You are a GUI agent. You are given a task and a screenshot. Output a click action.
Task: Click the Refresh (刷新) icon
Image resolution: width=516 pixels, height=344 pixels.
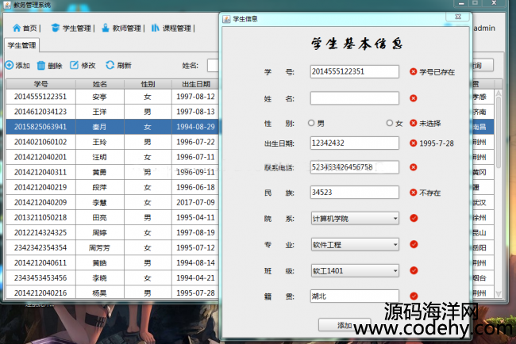tap(110, 65)
